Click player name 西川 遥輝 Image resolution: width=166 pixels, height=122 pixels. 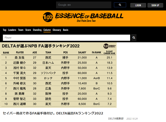[x=20, y=104]
